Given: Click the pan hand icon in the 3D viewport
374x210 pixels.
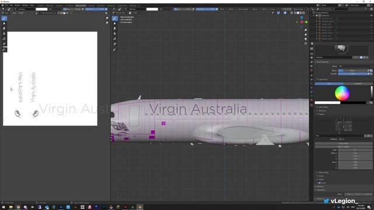Looking at the screenshot, I should 306,34.
